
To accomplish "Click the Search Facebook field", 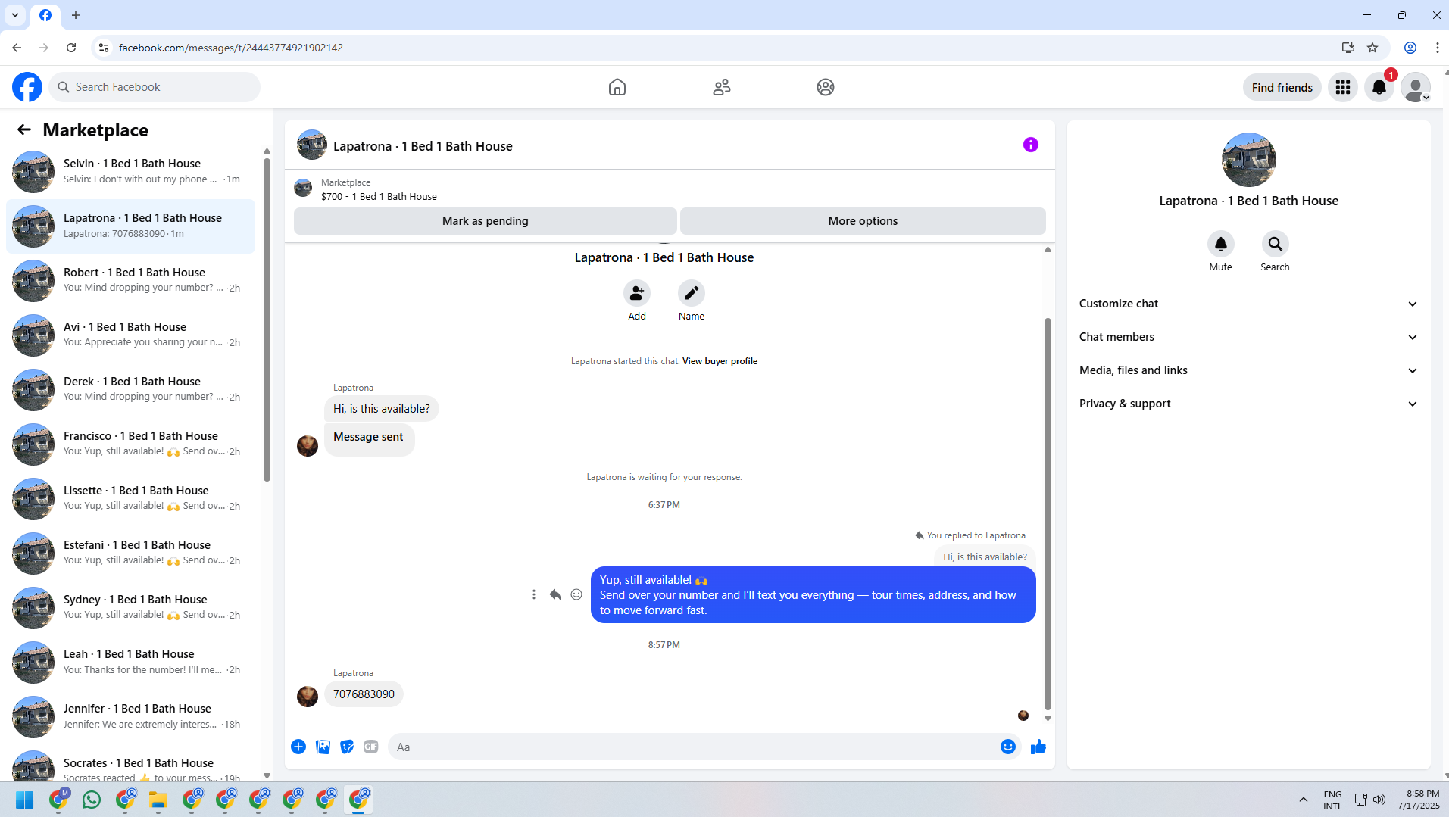I will tap(155, 87).
